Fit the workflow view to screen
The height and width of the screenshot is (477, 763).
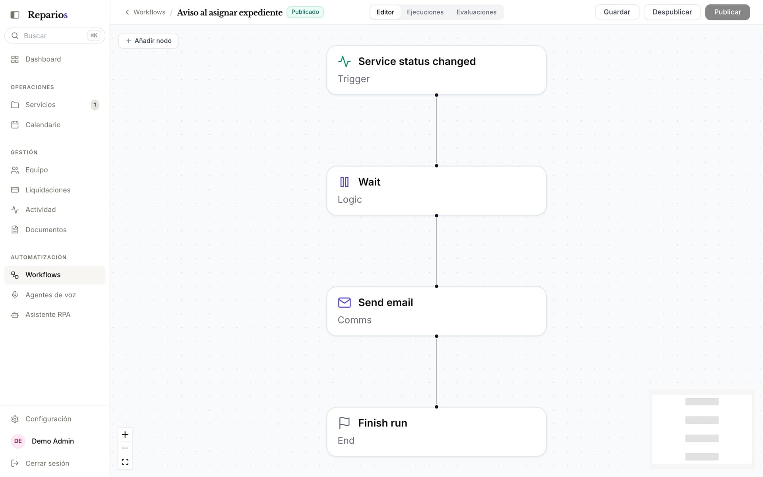point(125,462)
